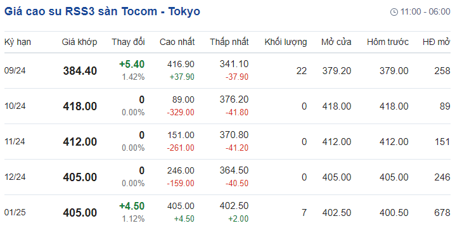Viewport: 455px width, 228px height.
Task: Click the 12/24 contract term
Action: (15, 177)
